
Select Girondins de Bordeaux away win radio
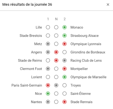(x=64, y=52)
